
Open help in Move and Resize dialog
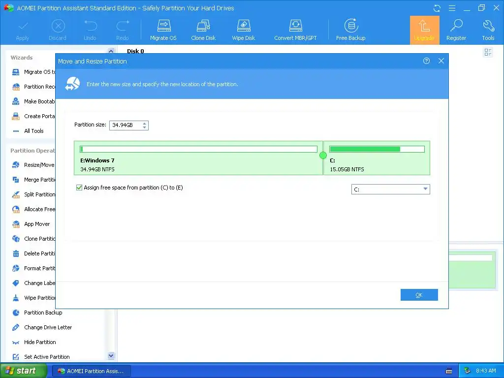click(x=426, y=61)
